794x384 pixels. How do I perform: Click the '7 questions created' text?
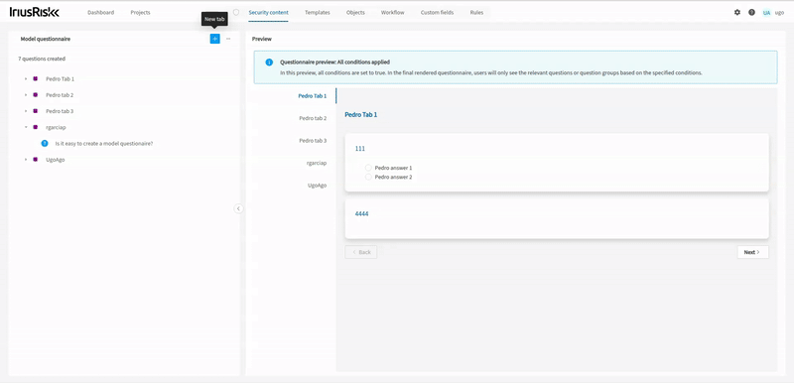click(x=42, y=59)
